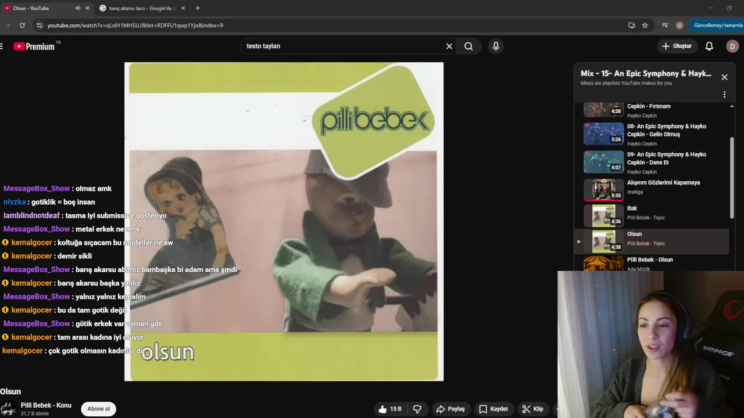Play Bak by Pilli Bebek - Topic
Screen dimensions: 744x418
[652, 214]
